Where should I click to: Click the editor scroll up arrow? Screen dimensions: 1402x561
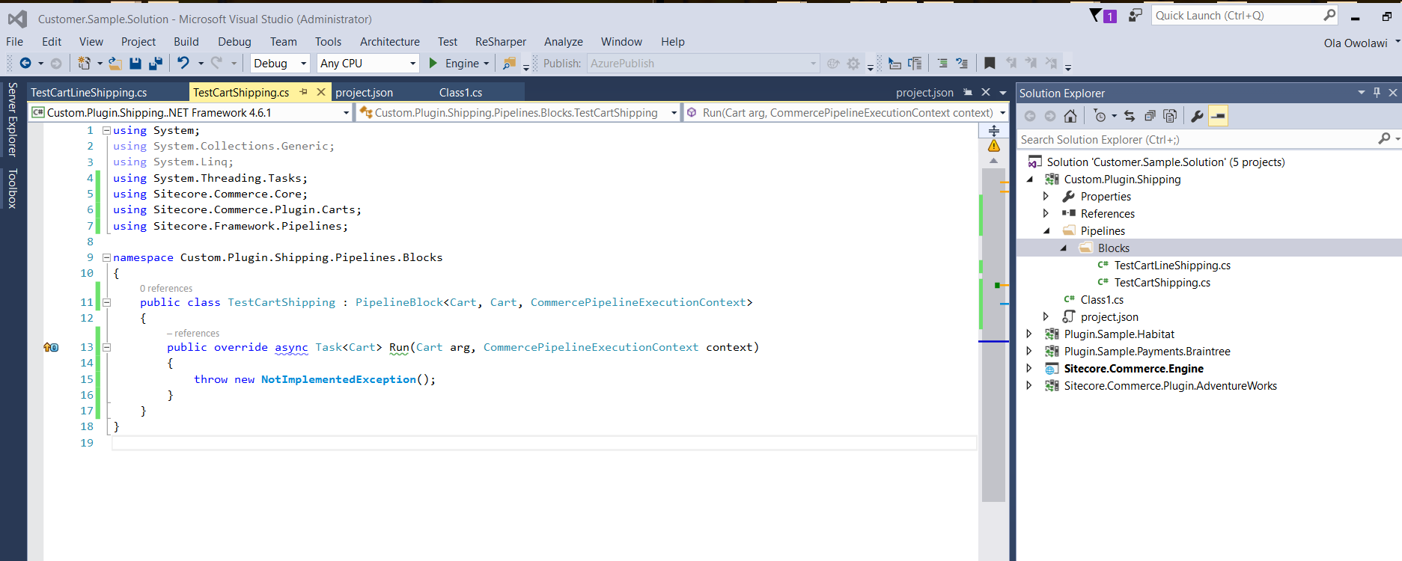[993, 161]
